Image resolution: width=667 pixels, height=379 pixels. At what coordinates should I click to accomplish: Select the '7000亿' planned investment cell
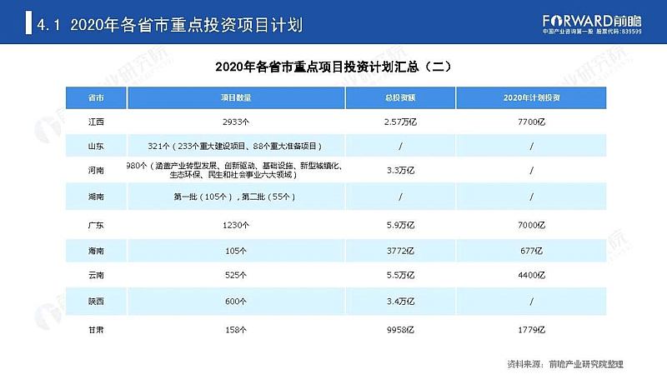click(x=531, y=225)
